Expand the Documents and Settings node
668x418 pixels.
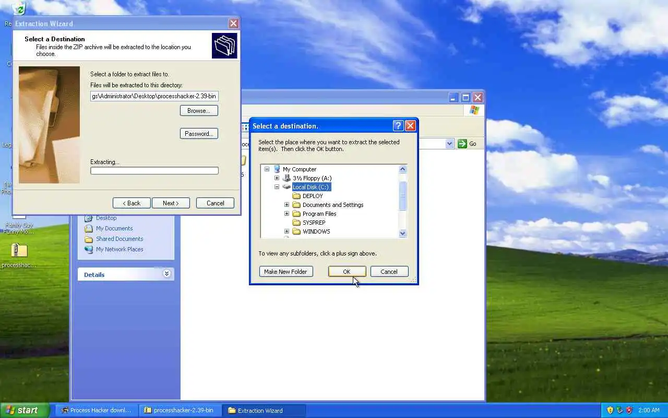click(x=287, y=205)
